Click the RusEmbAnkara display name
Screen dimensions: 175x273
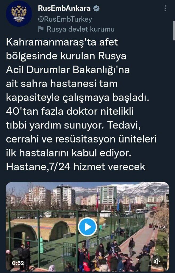(64, 8)
